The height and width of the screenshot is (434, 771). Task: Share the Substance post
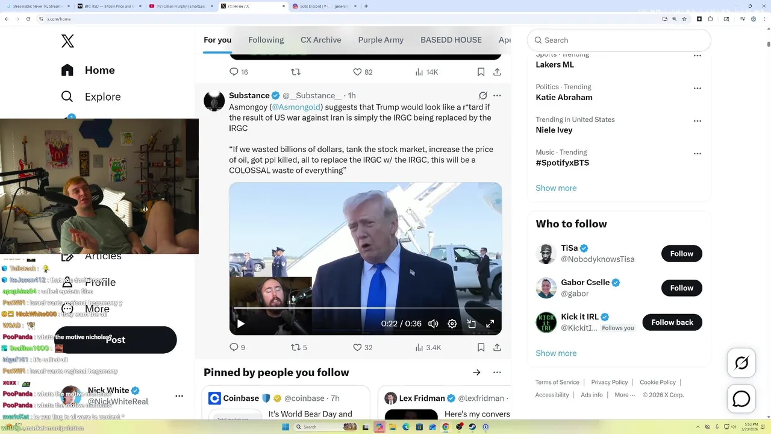497,347
